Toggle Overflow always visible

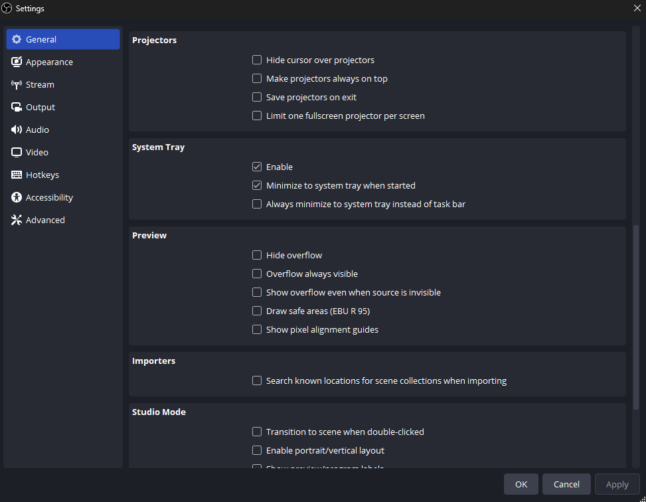point(257,274)
